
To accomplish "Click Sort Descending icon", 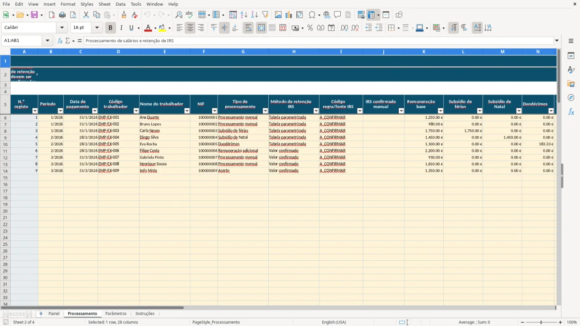I will (x=254, y=15).
